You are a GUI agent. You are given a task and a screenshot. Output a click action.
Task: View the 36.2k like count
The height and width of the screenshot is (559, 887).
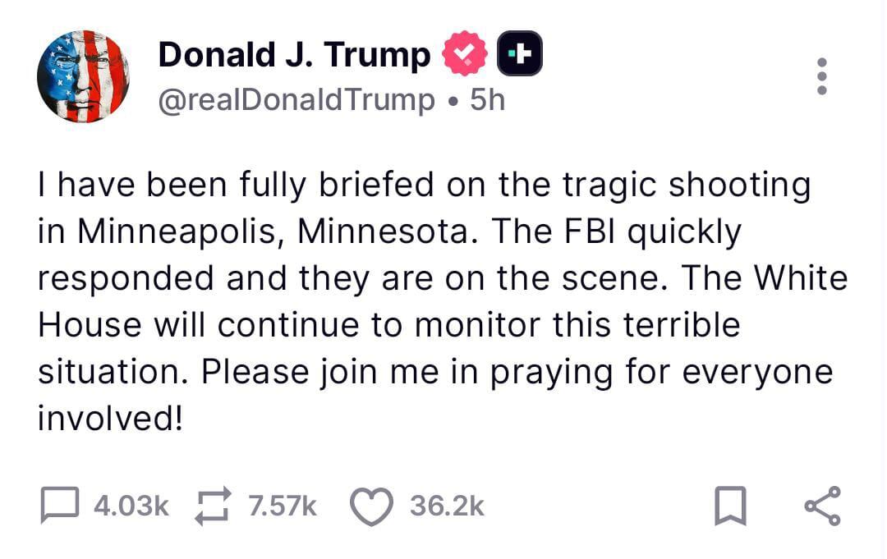pos(447,506)
